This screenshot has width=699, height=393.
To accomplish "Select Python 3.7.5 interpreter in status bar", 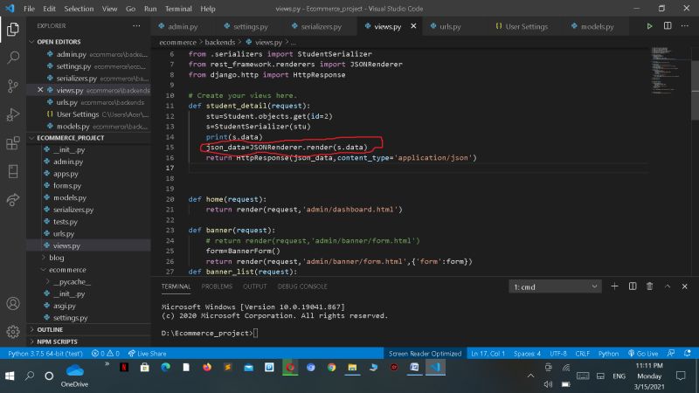I will 45,354.
